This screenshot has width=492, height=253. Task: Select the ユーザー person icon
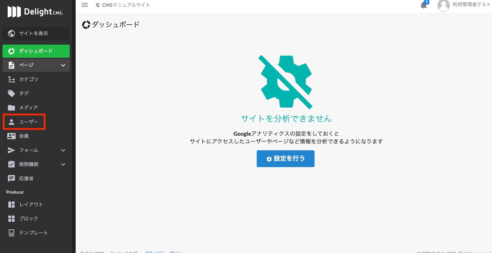(x=11, y=122)
